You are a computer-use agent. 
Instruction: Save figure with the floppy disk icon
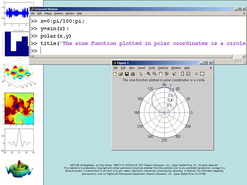pyautogui.click(x=127, y=74)
